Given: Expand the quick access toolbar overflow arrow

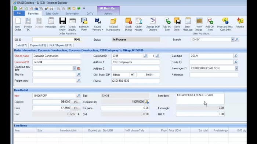Looking at the screenshot, I should point(84,8).
